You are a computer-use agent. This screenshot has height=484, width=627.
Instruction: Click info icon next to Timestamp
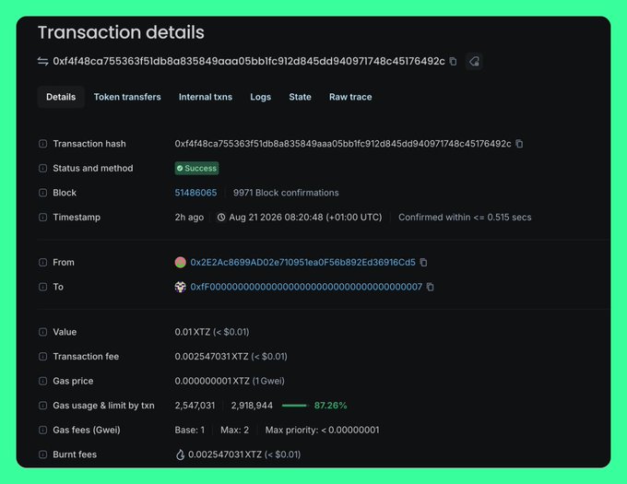[x=42, y=217]
